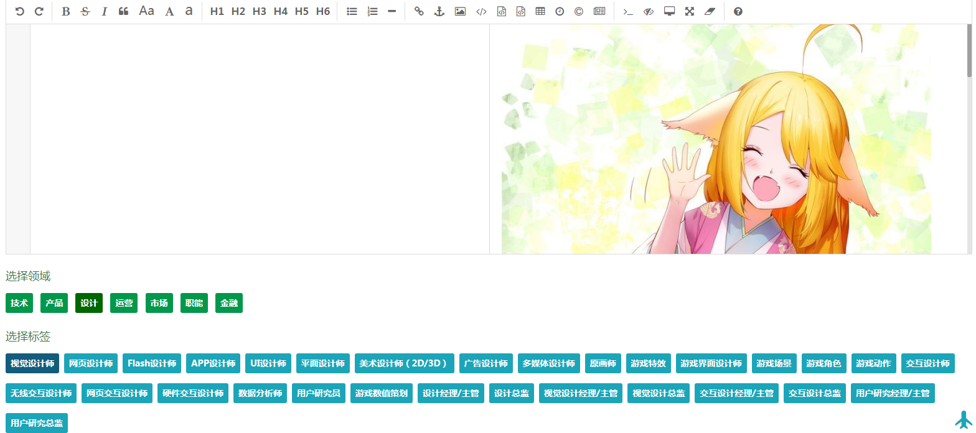Viewport: 976px width, 433px height.
Task: Apply italic formatting
Action: point(104,11)
